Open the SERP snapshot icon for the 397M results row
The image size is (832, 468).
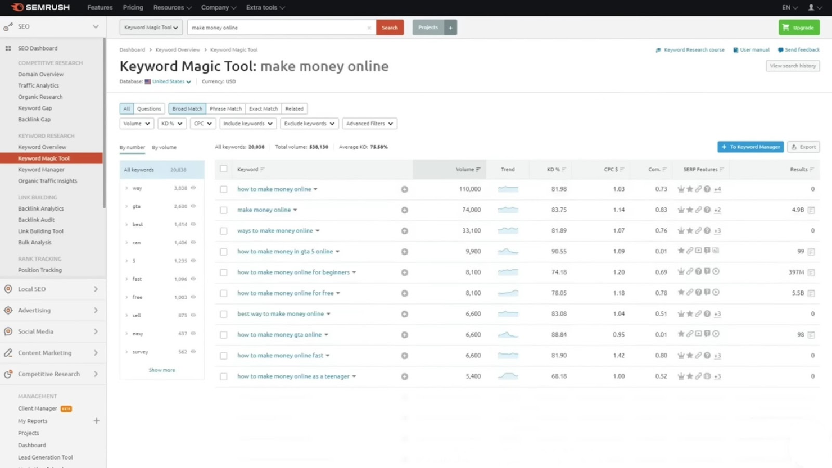click(x=811, y=272)
